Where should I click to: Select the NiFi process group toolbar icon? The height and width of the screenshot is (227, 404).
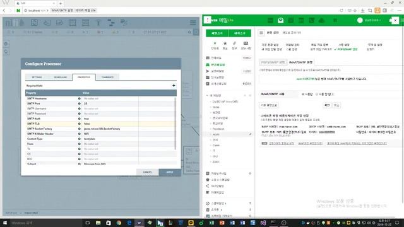tap(73, 23)
